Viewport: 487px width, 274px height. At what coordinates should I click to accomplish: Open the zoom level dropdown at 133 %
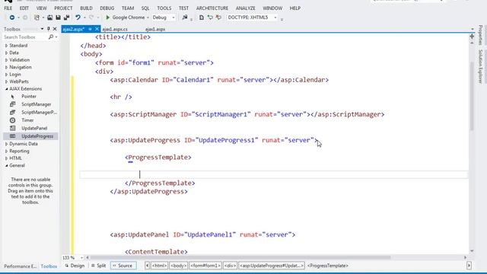click(81, 258)
